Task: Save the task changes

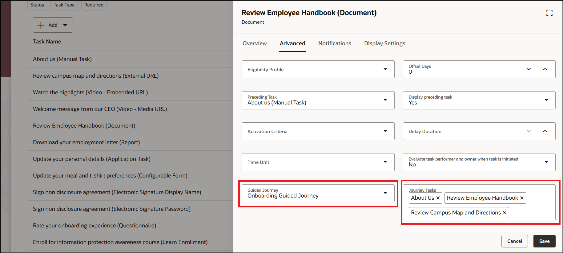Action: tap(544, 241)
